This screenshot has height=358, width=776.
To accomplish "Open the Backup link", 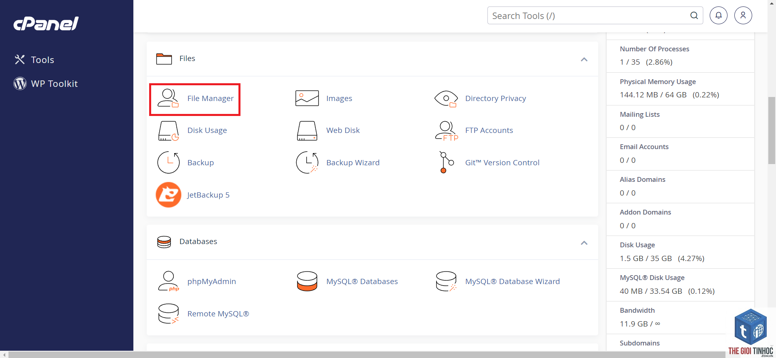I will pyautogui.click(x=200, y=162).
